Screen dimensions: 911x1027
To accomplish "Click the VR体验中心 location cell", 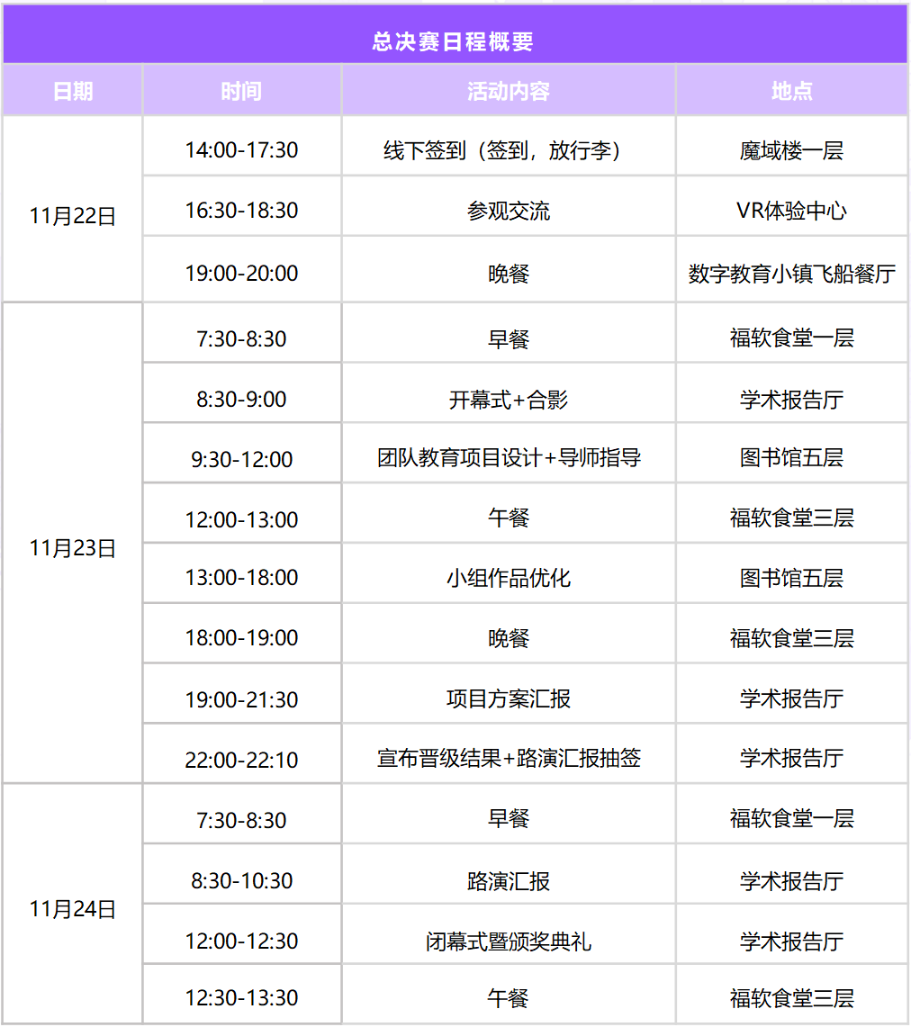I will tap(791, 212).
